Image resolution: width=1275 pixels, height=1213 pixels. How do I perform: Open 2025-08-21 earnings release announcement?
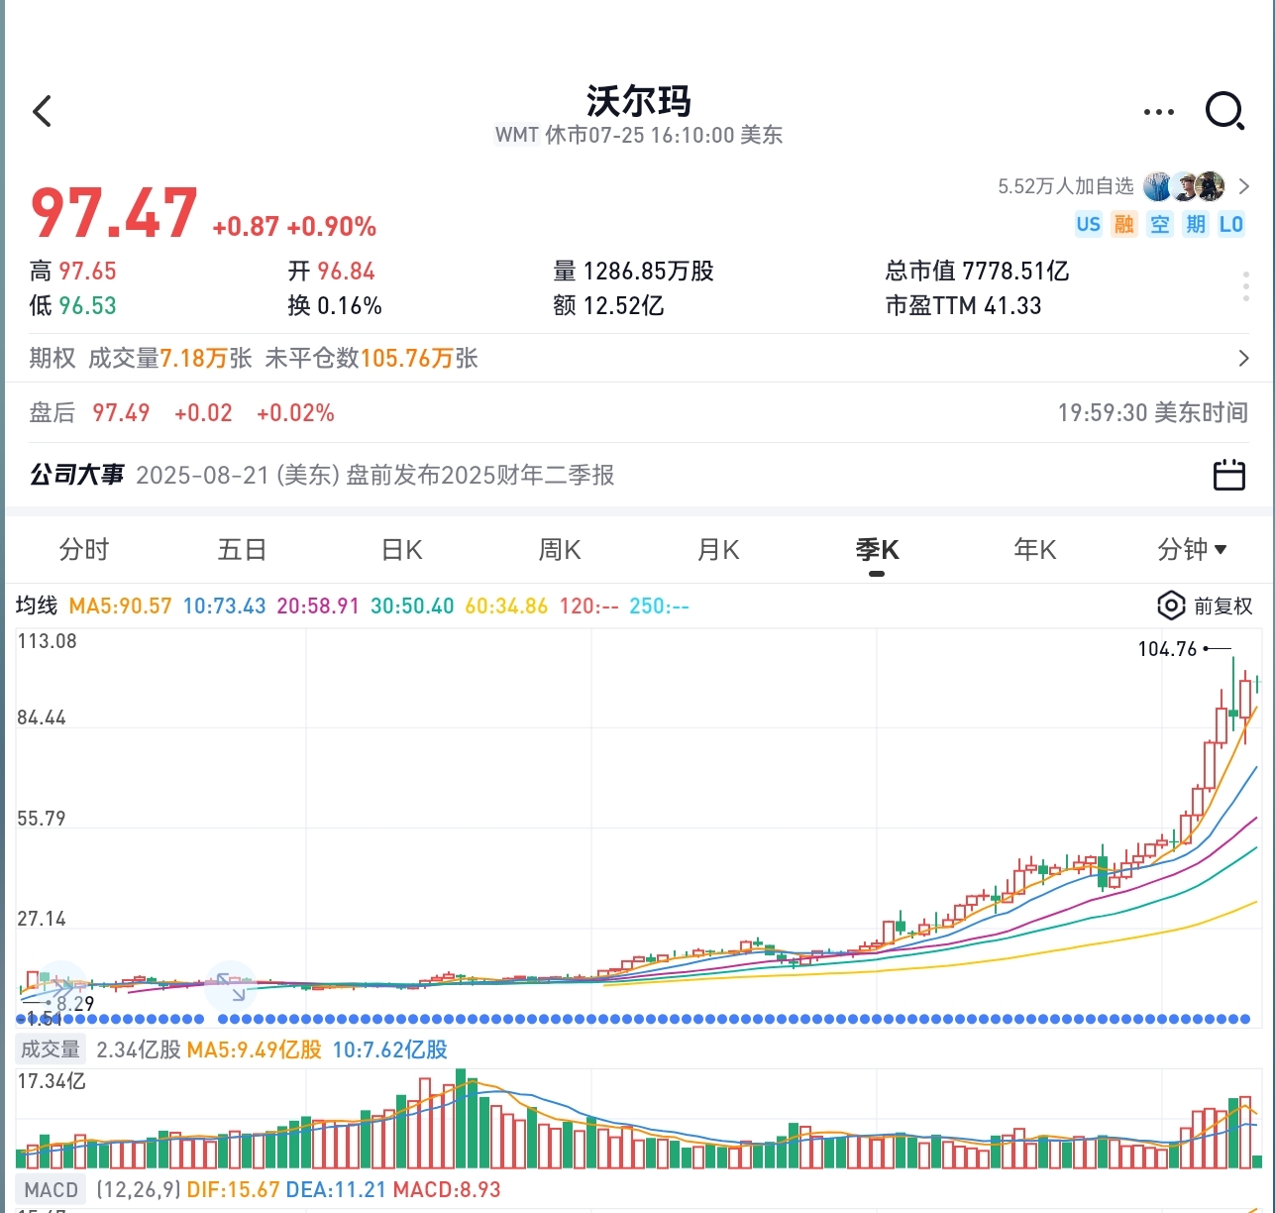pyautogui.click(x=375, y=475)
